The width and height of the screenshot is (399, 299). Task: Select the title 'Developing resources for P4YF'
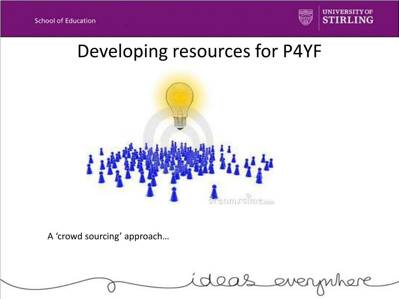point(199,51)
